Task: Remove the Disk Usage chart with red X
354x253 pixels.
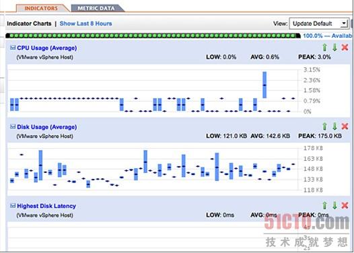Action: [x=345, y=126]
